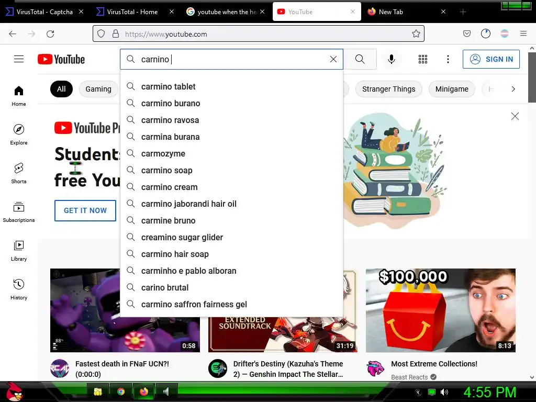Screen dimensions: 536x402
Task: Open the $100,000 Happy Meal thumbnail
Action: 441,310
